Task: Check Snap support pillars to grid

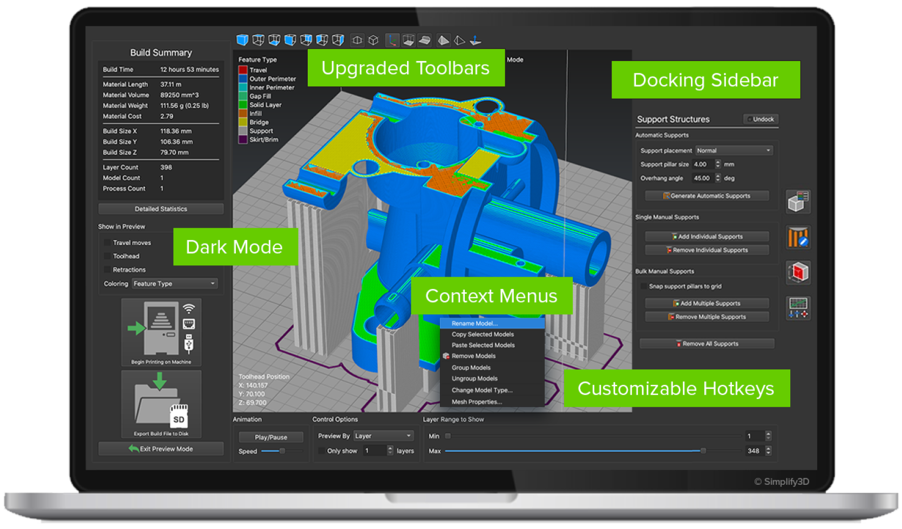Action: [x=643, y=286]
